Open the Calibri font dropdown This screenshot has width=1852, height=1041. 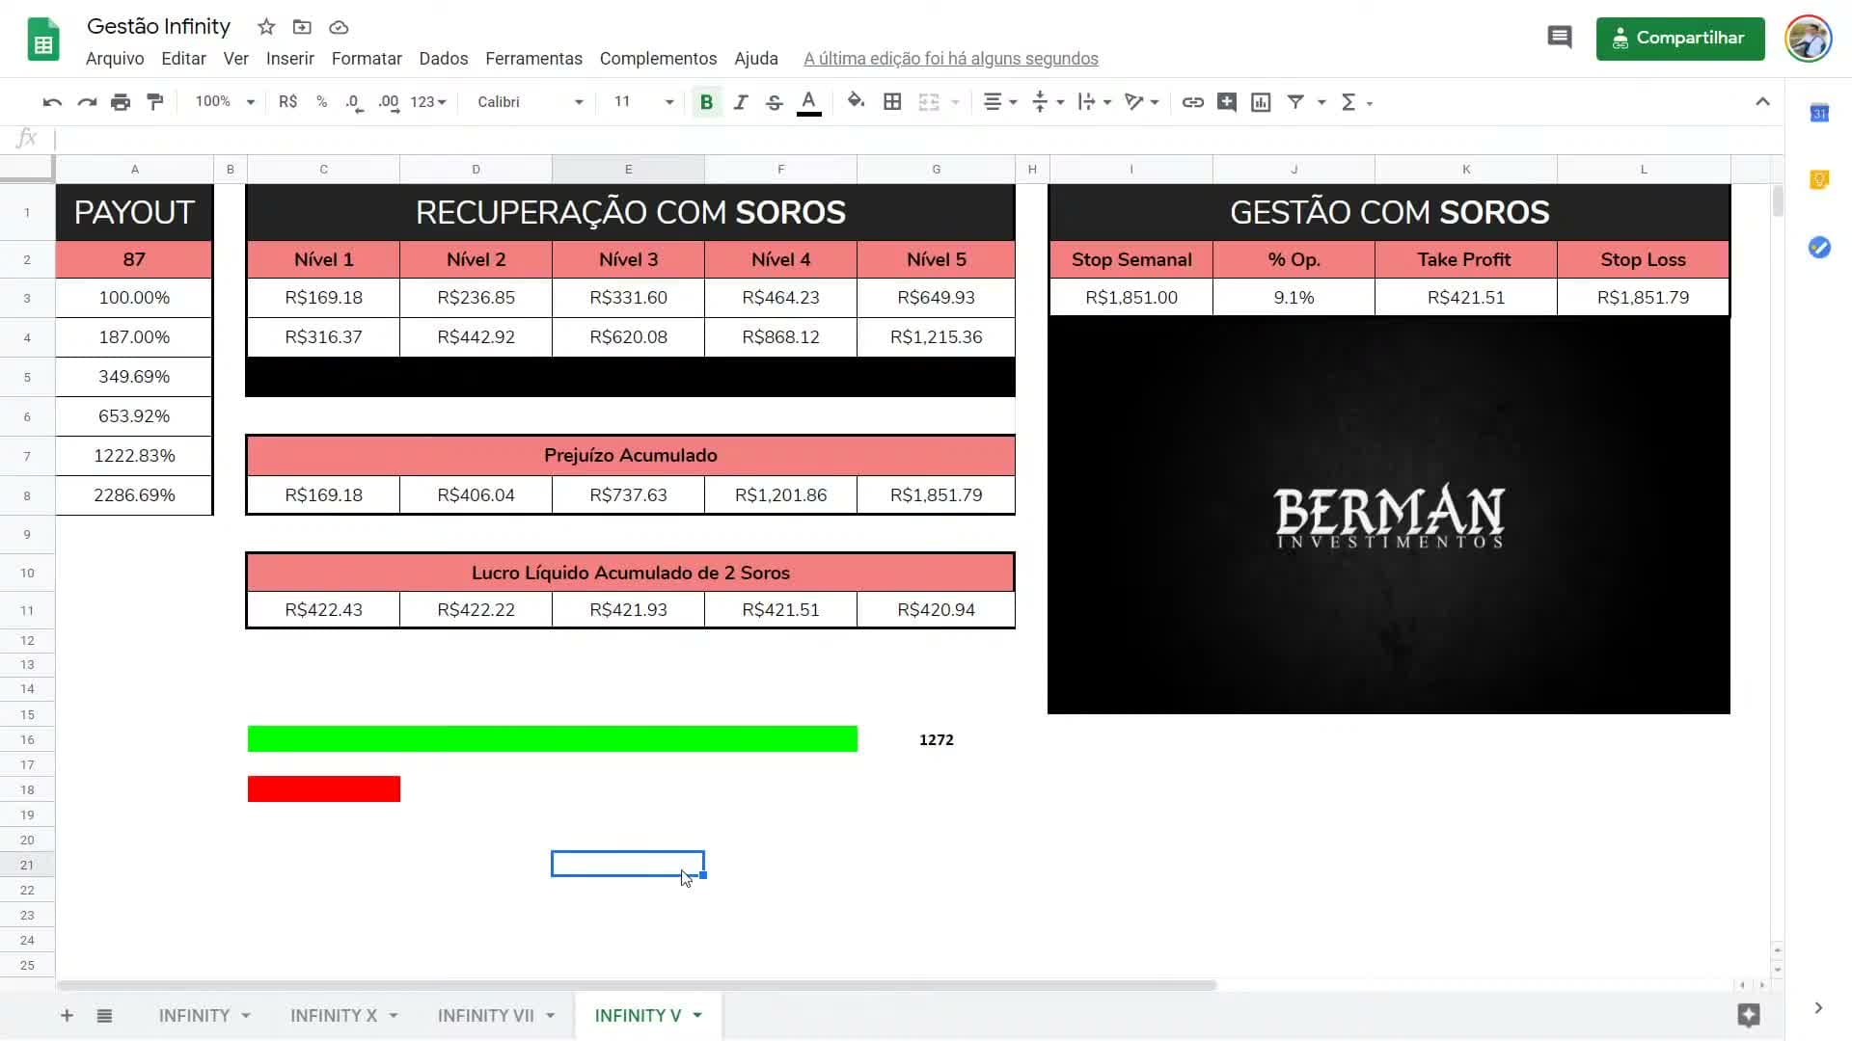[530, 102]
